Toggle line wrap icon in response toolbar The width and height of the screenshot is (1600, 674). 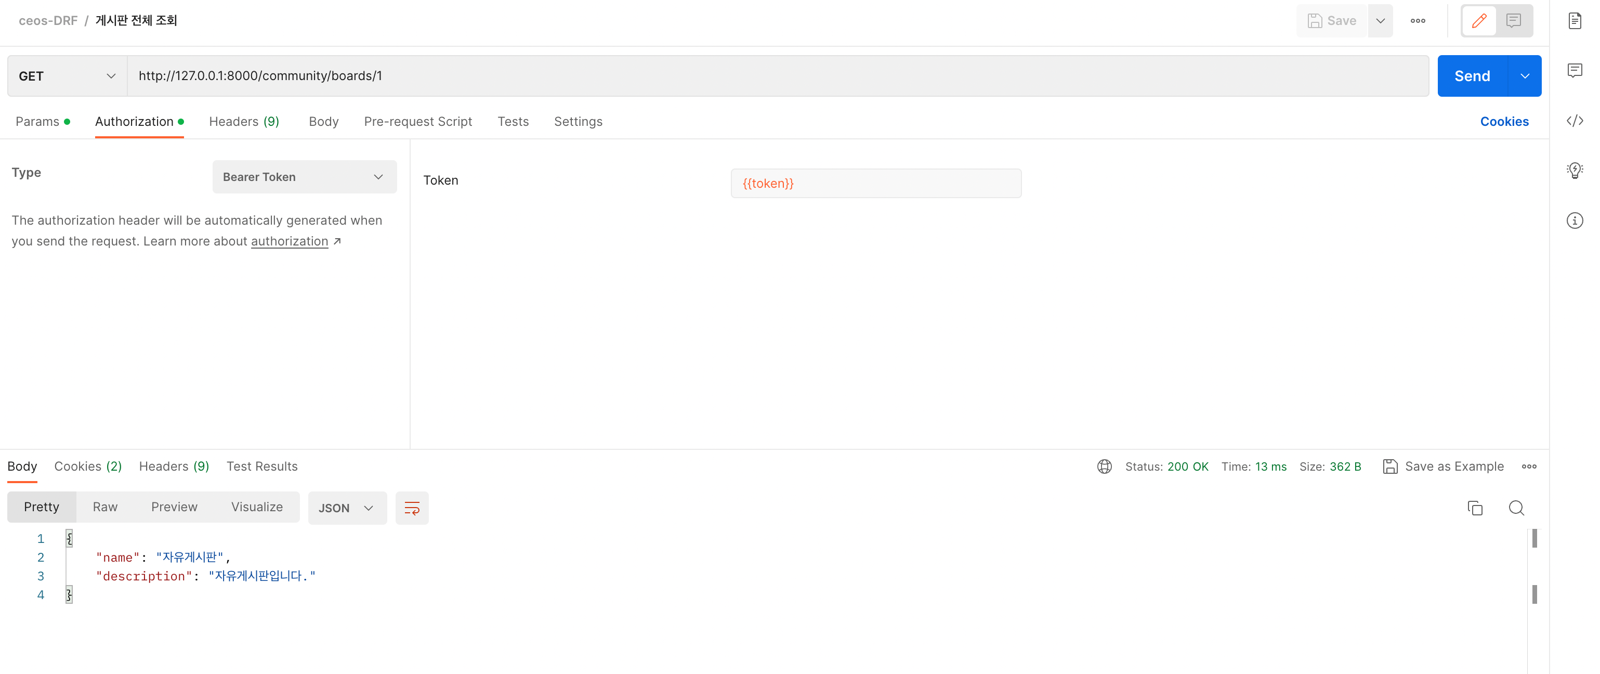(412, 508)
